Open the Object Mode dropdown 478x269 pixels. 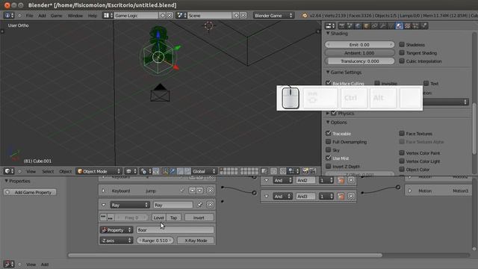point(99,171)
